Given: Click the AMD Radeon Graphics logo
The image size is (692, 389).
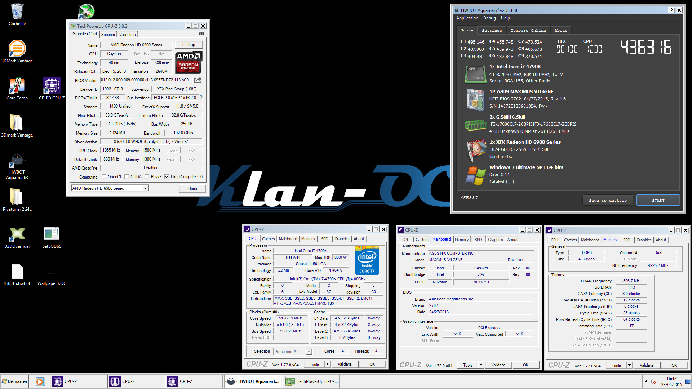Looking at the screenshot, I should 188,62.
